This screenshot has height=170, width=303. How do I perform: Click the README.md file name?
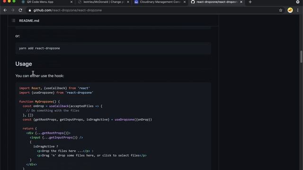coord(29,21)
